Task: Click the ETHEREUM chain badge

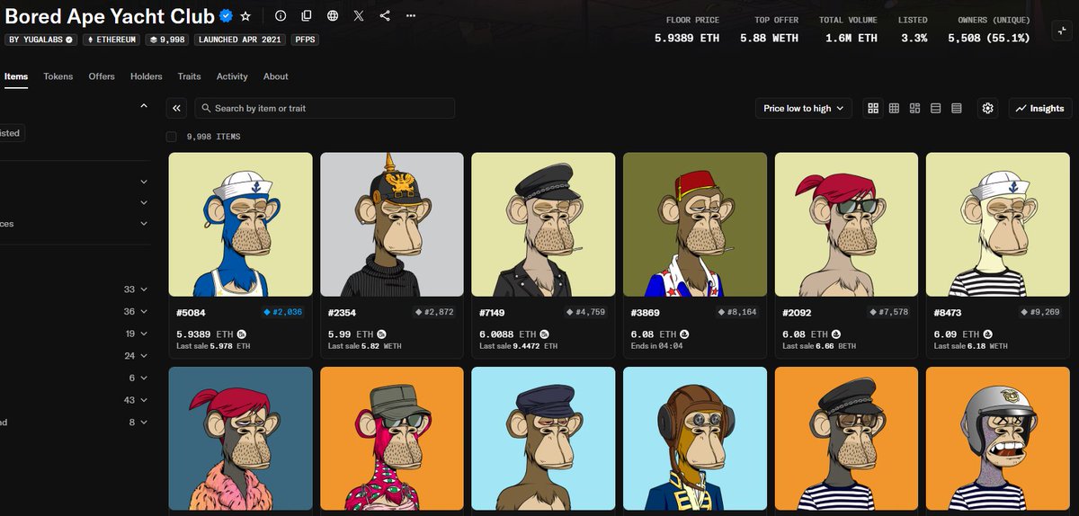Action: click(x=111, y=40)
